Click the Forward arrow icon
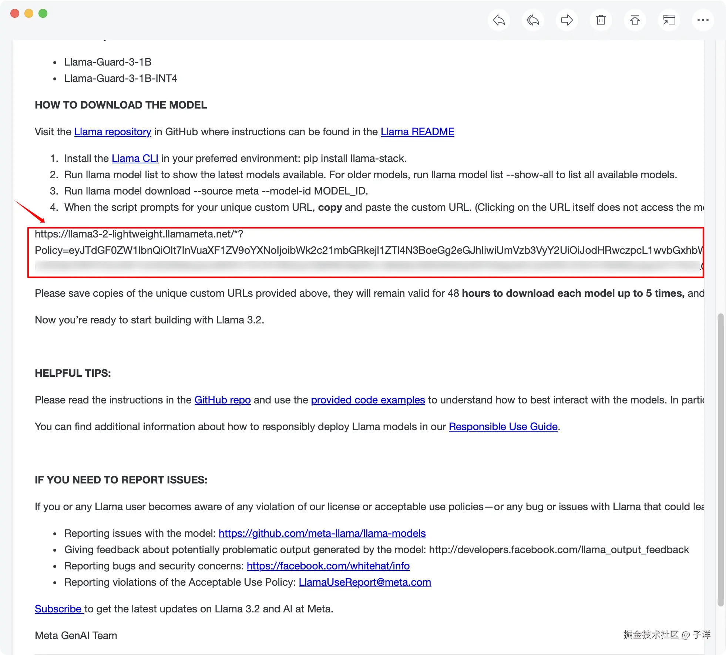The height and width of the screenshot is (655, 726). [x=567, y=20]
